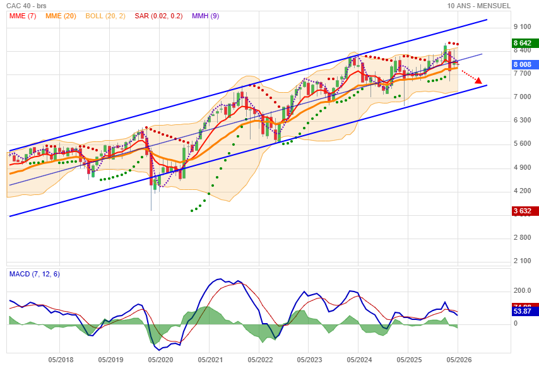Click the 05/2020 date label
Image resolution: width=539 pixels, height=366 pixels.
tap(160, 360)
